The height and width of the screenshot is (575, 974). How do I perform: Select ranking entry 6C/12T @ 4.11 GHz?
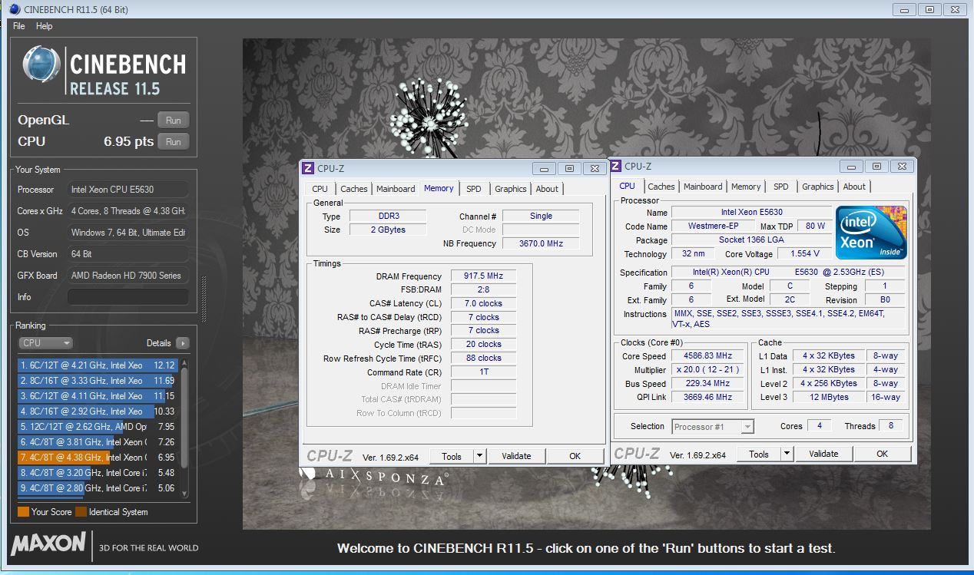[98, 396]
